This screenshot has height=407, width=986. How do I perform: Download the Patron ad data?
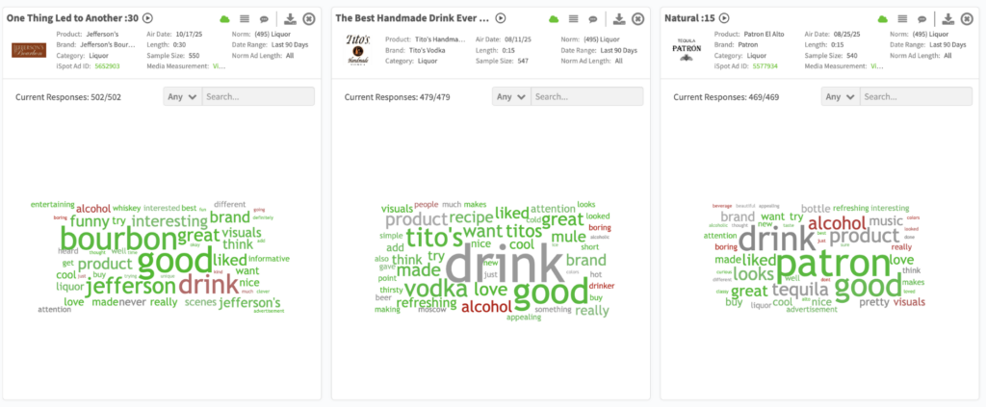[x=948, y=18]
